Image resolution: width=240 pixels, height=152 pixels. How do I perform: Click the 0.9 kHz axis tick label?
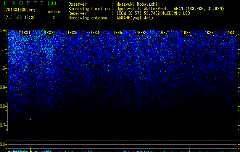pyautogui.click(x=3, y=87)
